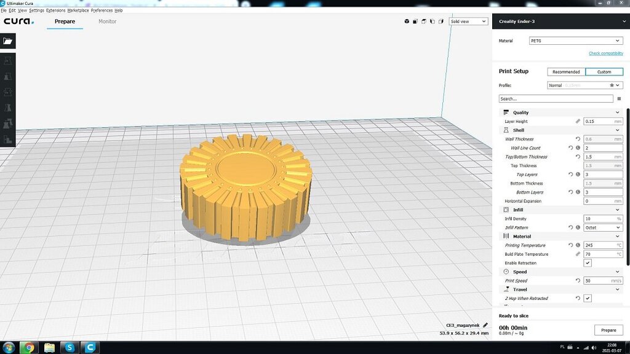Click the link icon beside Layer Height
The height and width of the screenshot is (354, 630).
[x=577, y=122]
